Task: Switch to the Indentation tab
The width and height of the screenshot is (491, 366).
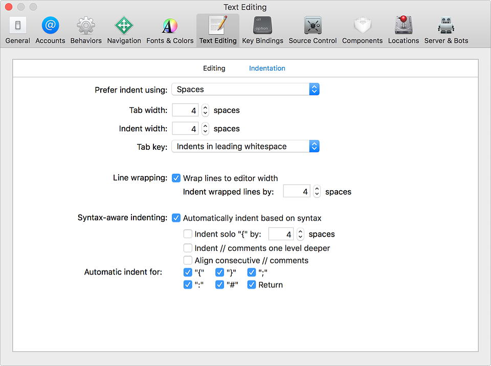Action: [x=267, y=68]
